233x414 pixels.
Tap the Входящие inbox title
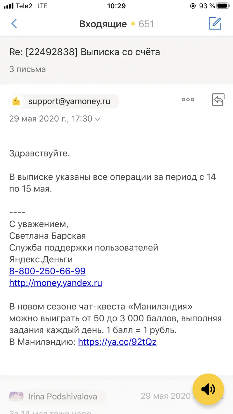103,24
